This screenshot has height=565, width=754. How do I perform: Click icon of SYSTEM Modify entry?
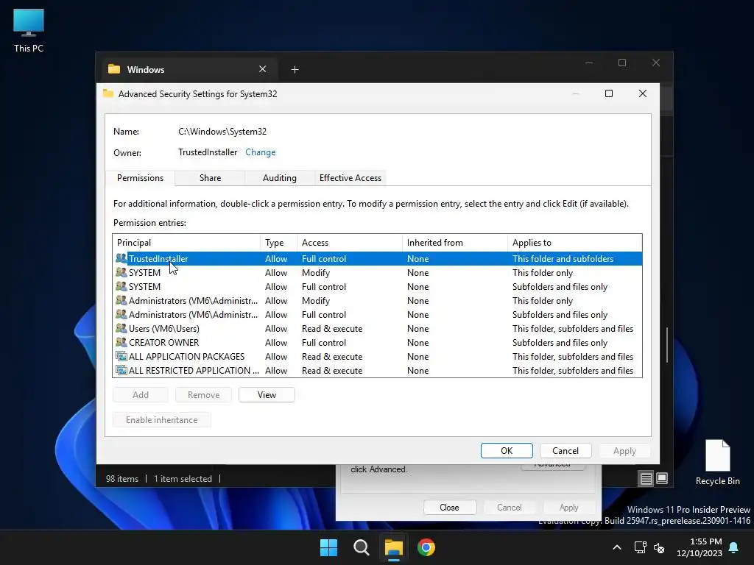(x=121, y=272)
